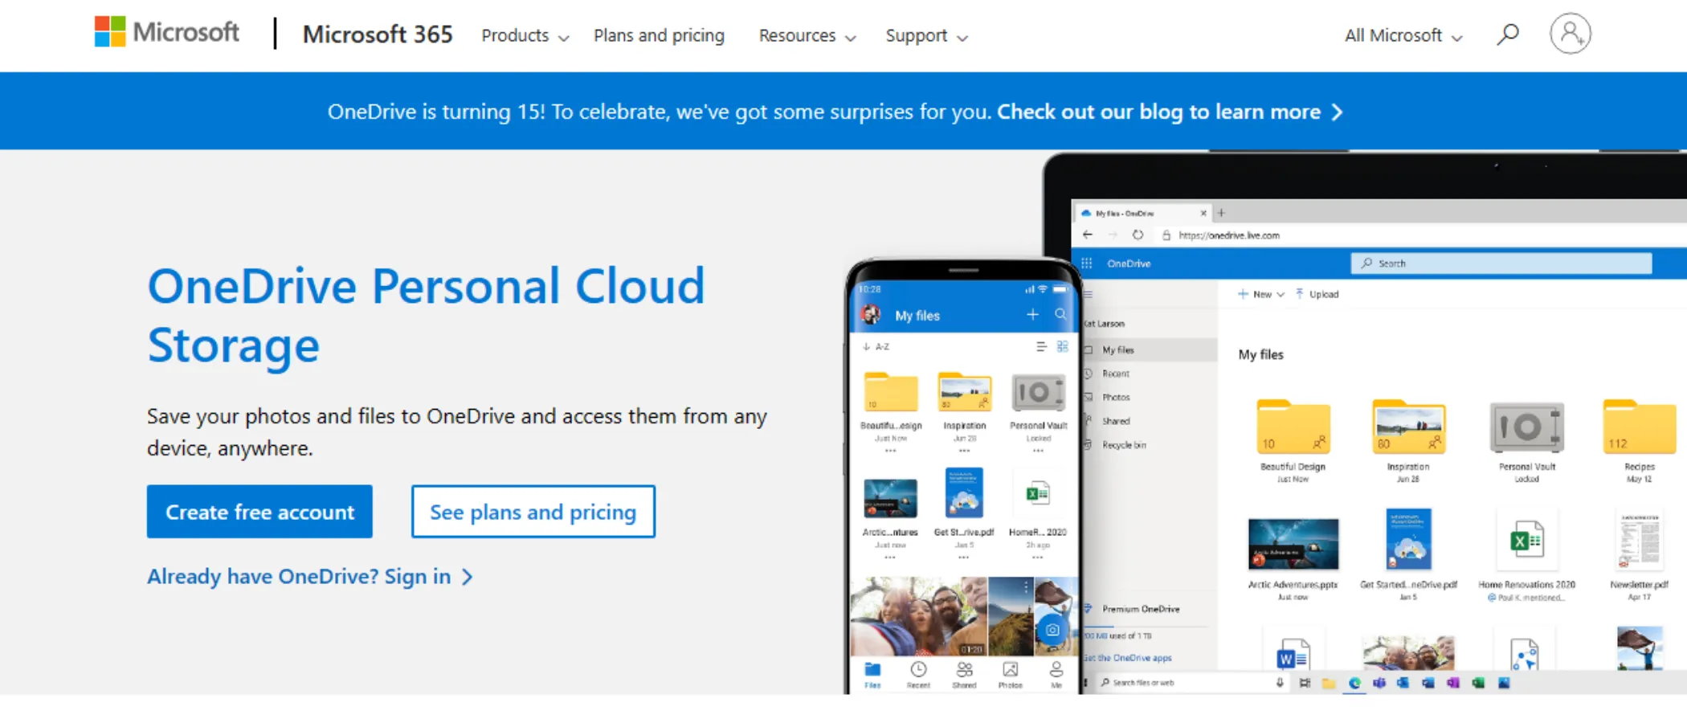The image size is (1687, 723).
Task: Expand the Support menu
Action: pyautogui.click(x=926, y=36)
